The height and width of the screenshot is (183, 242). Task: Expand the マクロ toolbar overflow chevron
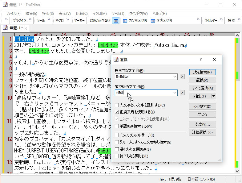68,19
